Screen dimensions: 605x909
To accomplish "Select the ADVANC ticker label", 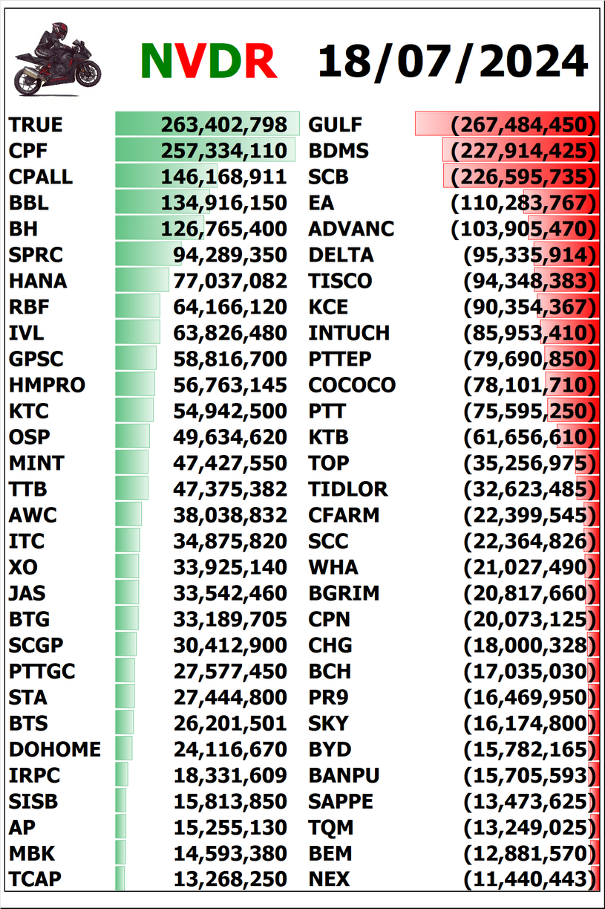I will tap(351, 229).
